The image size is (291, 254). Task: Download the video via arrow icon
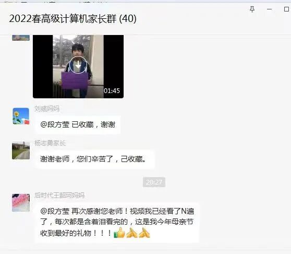(78, 65)
